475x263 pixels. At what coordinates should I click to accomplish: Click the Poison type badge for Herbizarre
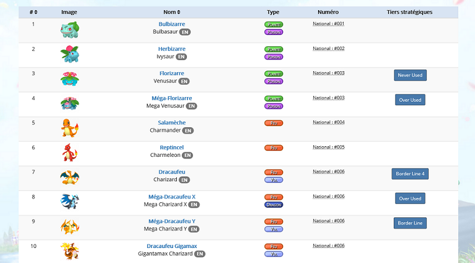click(x=274, y=57)
